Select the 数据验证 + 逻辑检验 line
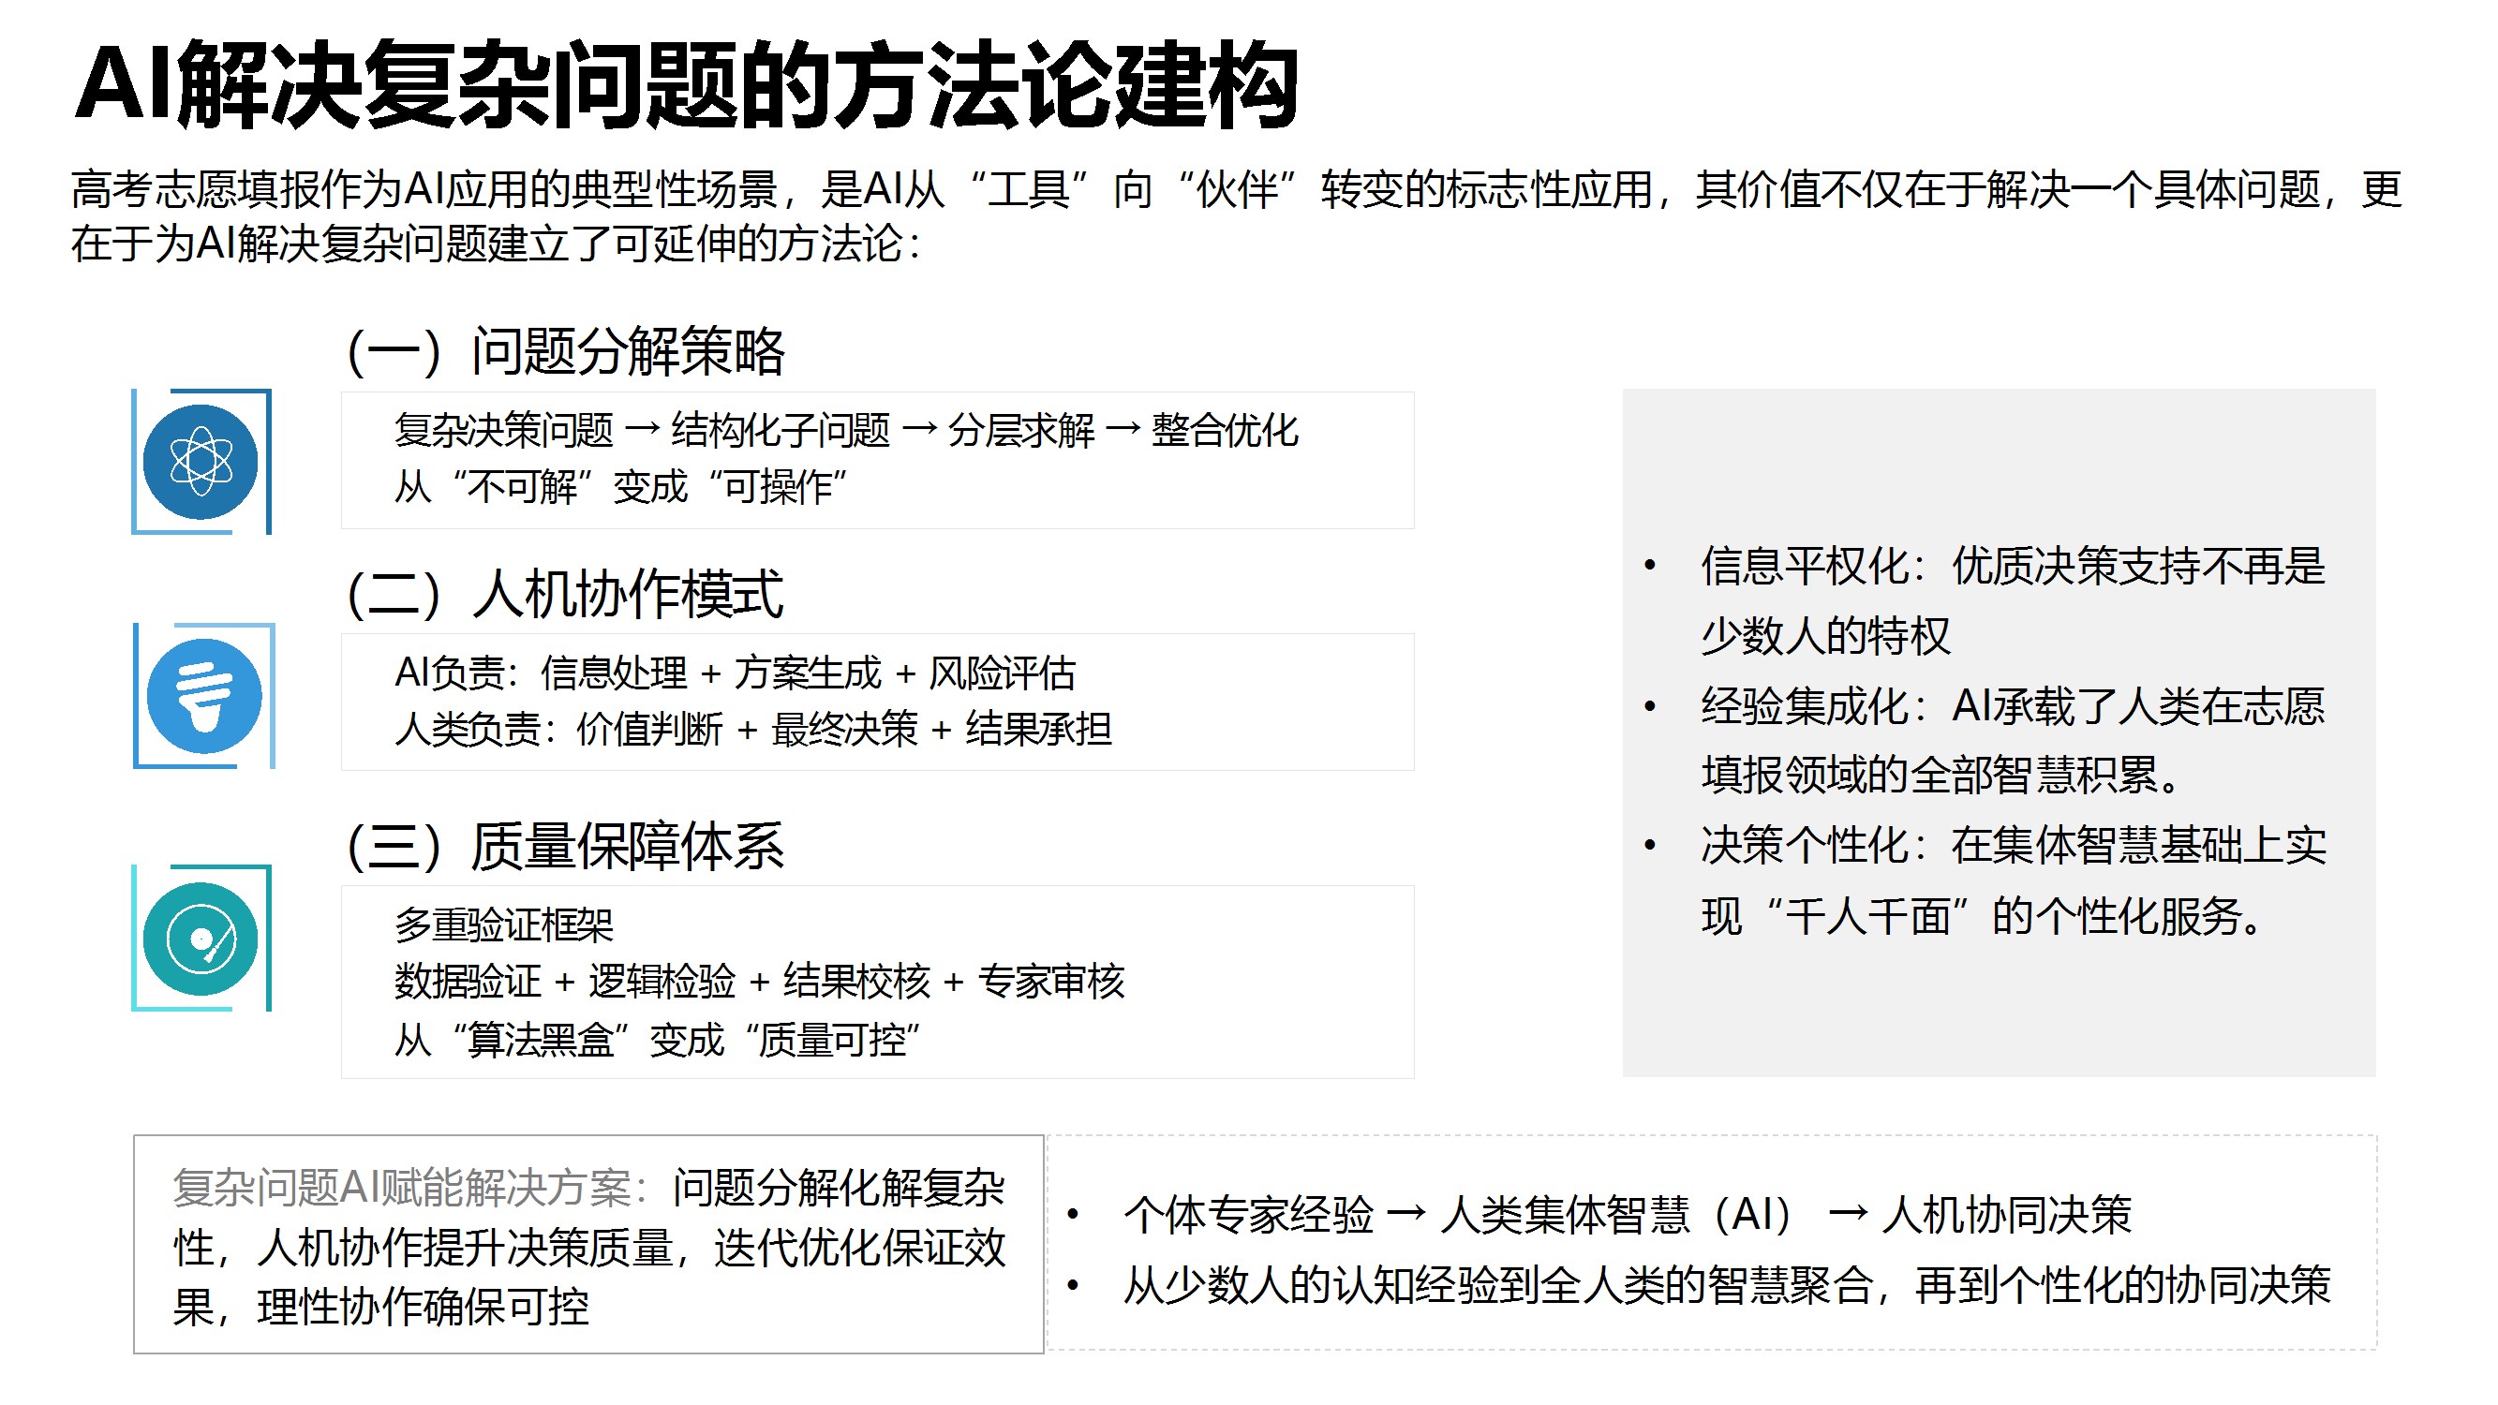 click(x=758, y=982)
